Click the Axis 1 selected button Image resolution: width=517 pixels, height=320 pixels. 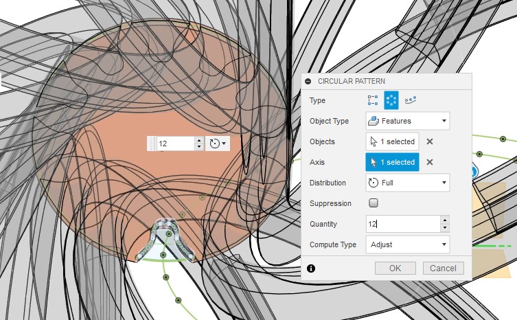(x=392, y=162)
